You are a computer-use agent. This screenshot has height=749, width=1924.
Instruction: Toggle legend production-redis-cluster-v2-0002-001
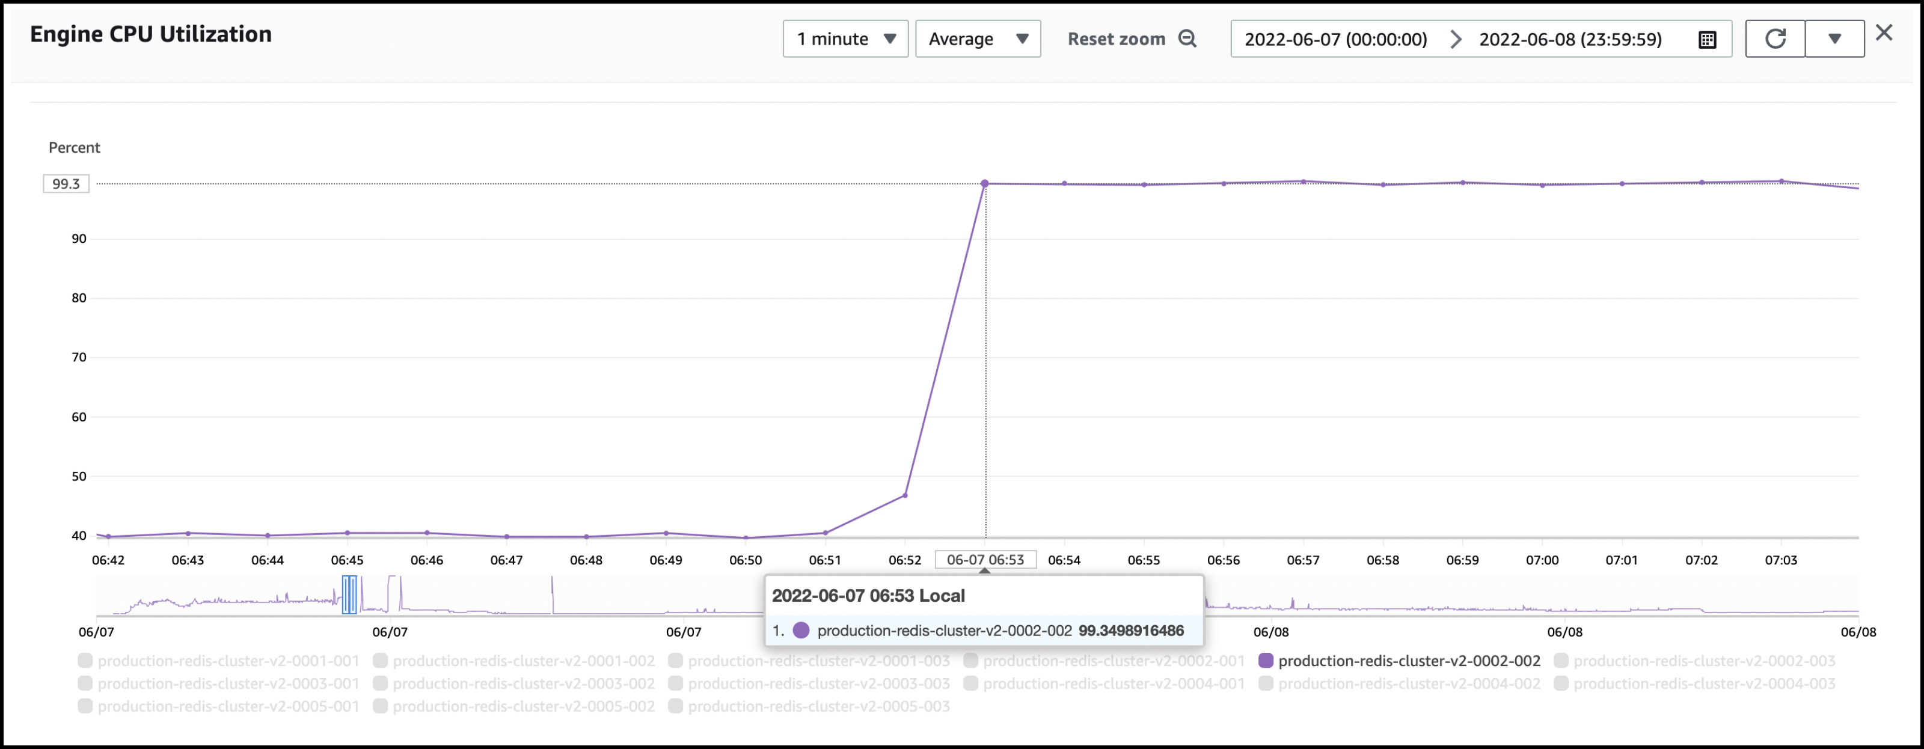(1104, 661)
